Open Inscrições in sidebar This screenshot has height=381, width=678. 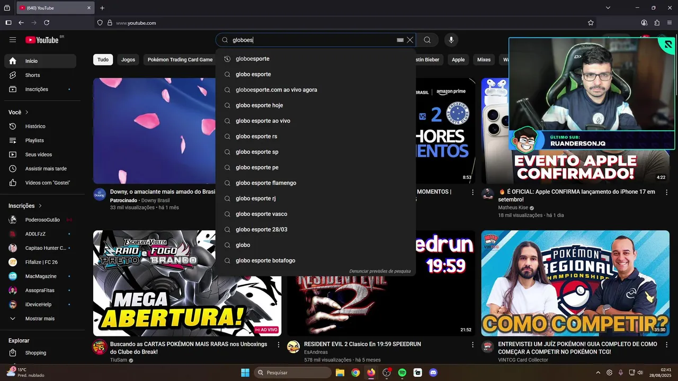pyautogui.click(x=40, y=89)
